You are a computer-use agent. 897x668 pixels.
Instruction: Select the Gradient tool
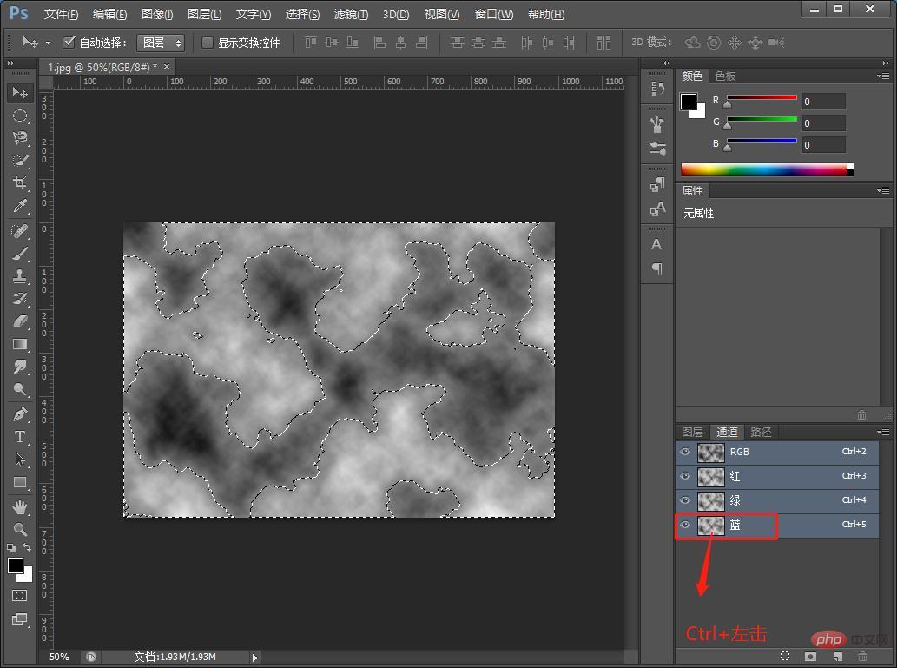tap(20, 344)
